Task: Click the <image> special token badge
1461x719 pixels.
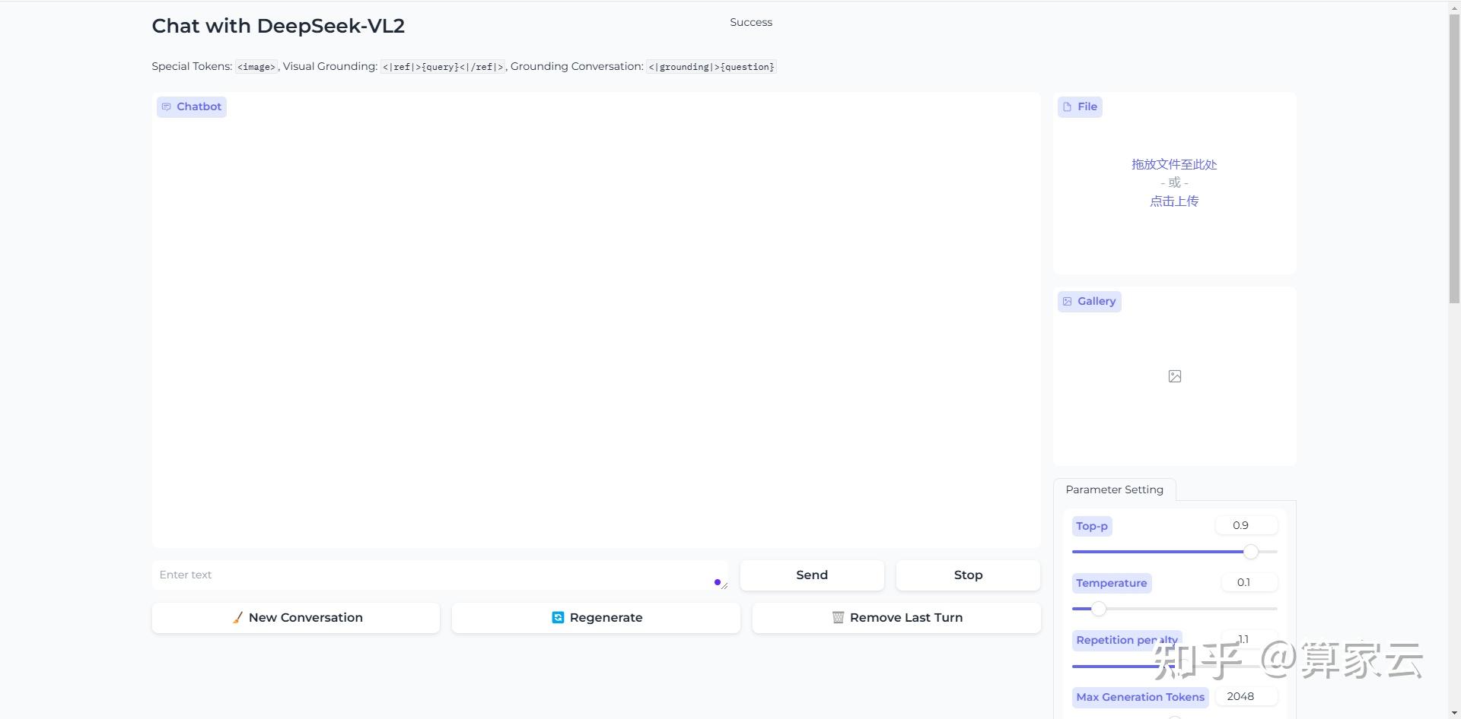Action: [256, 67]
